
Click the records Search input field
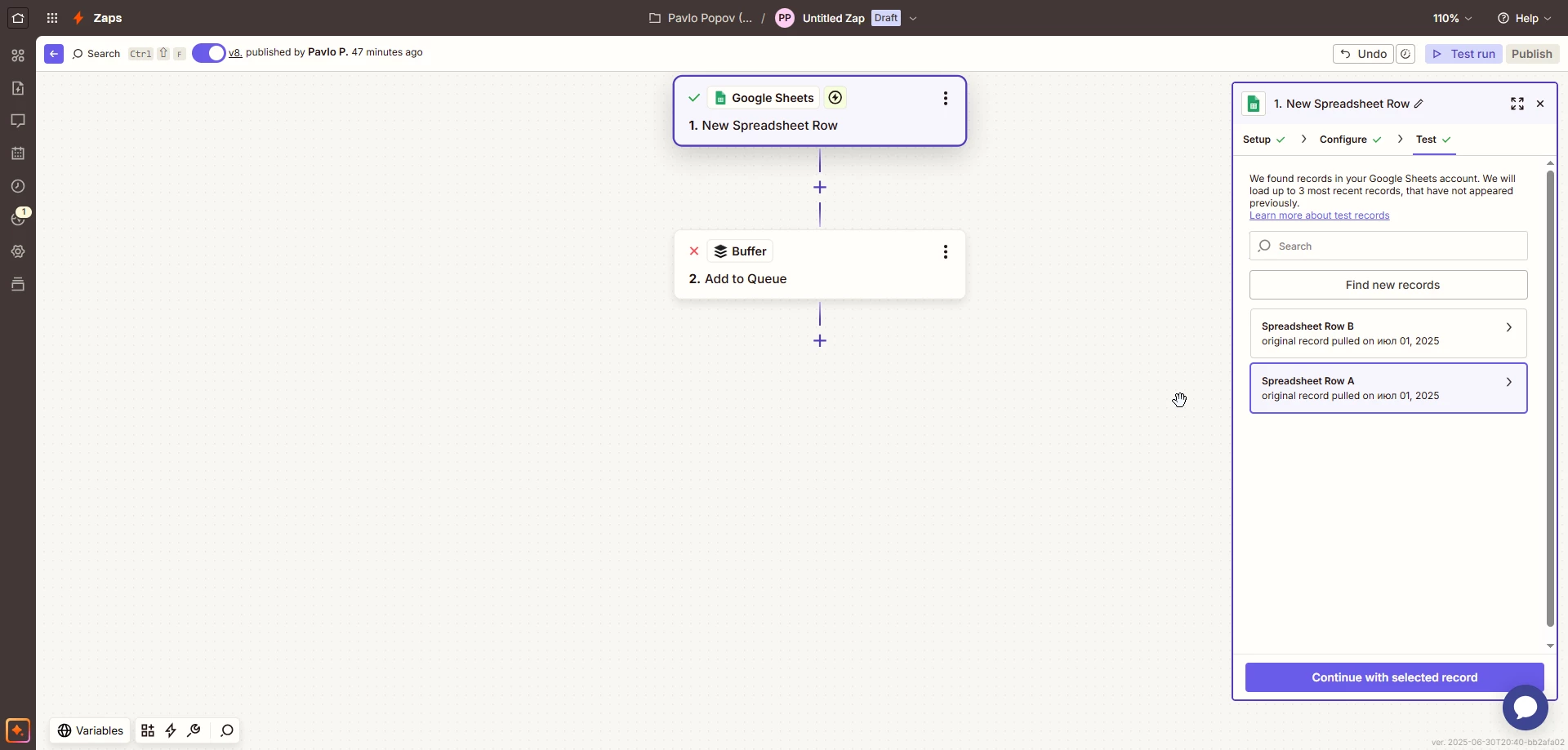[x=1388, y=246]
